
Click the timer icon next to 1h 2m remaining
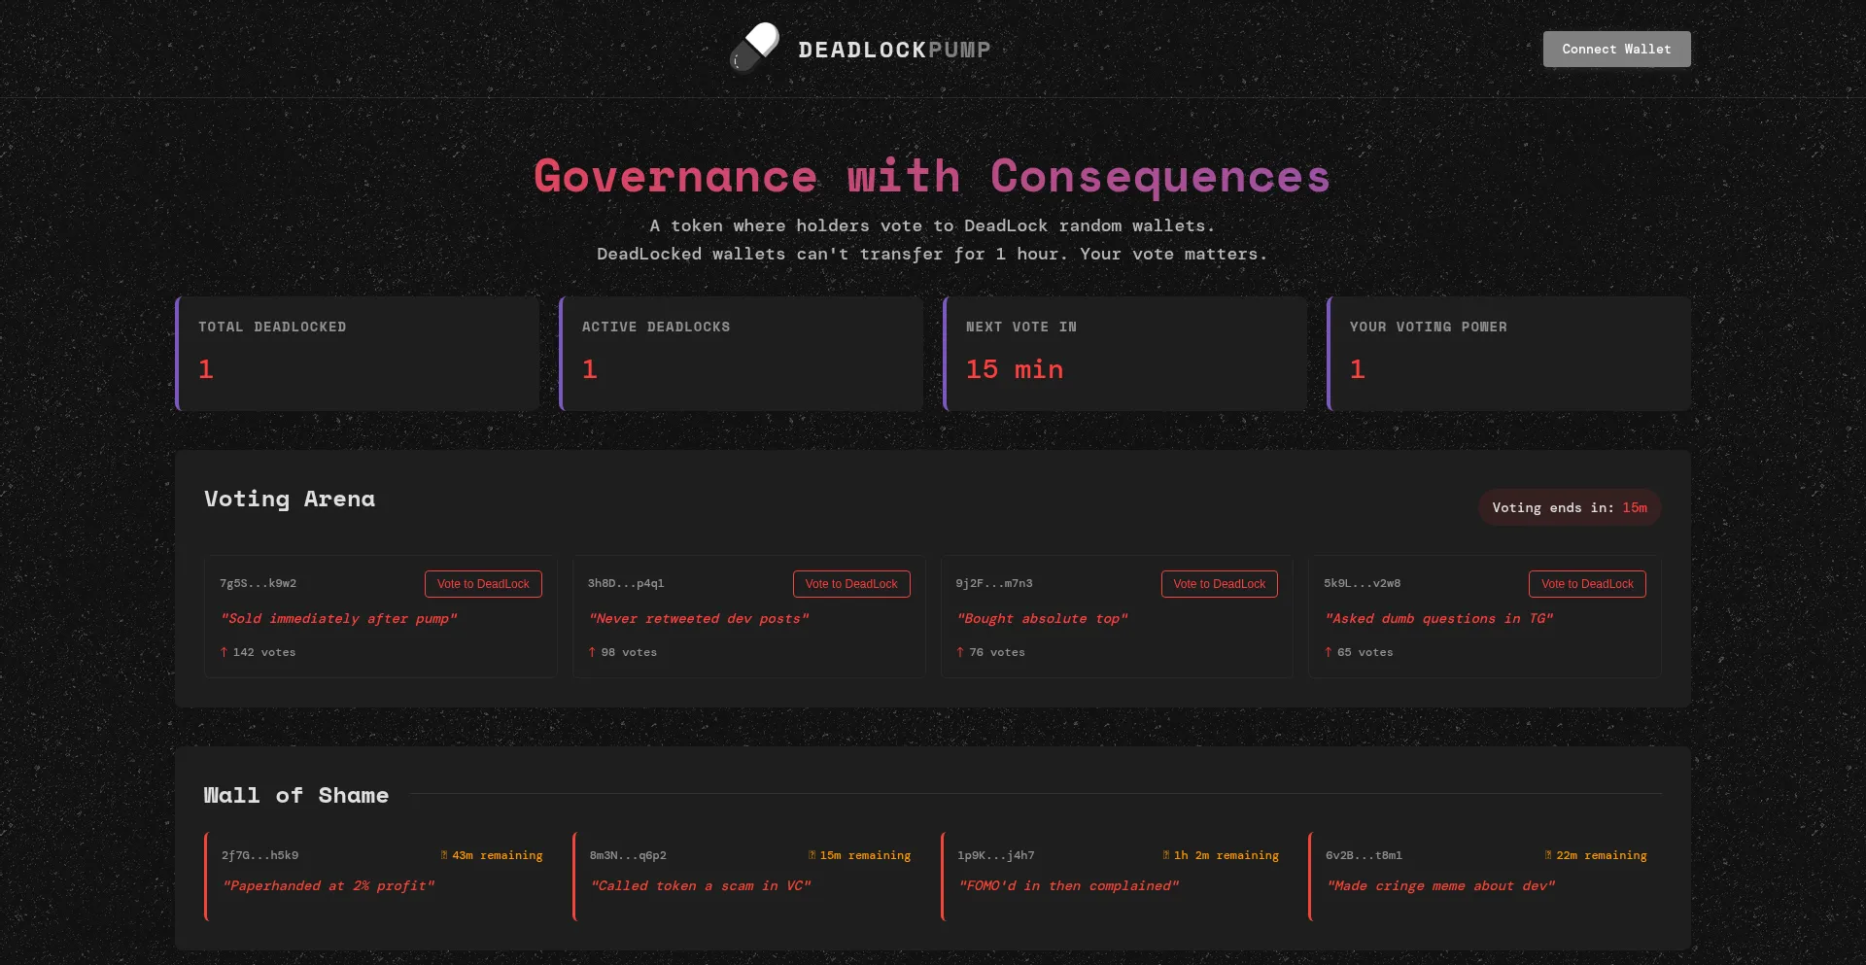point(1166,855)
